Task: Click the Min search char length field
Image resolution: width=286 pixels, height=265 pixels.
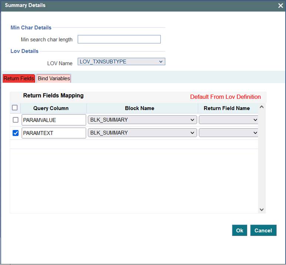Action: click(119, 39)
